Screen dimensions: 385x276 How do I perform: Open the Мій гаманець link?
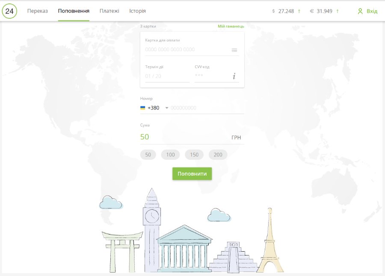pos(231,26)
